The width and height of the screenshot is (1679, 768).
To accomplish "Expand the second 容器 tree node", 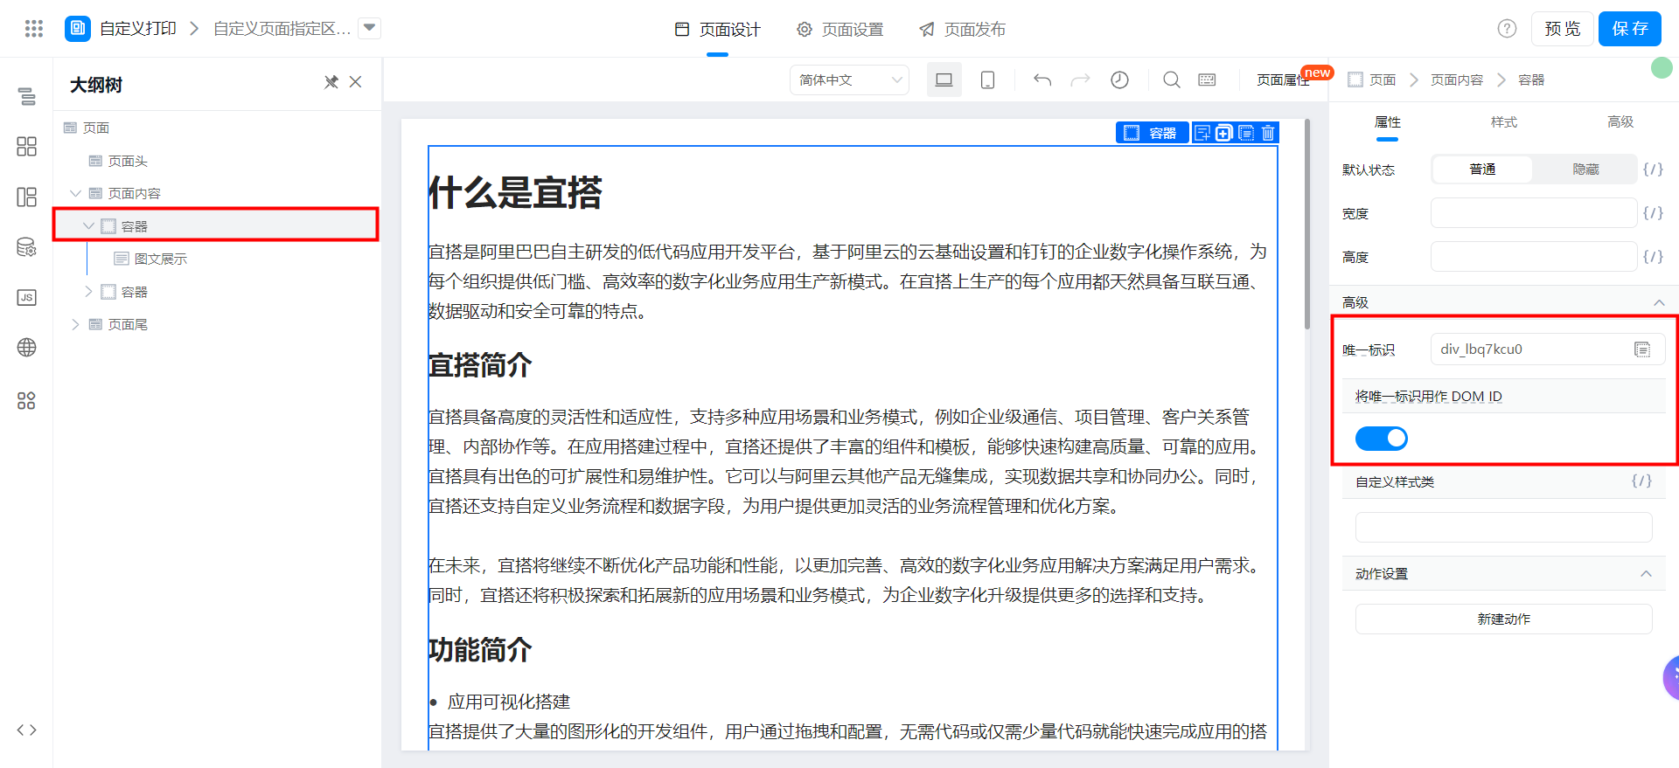I will pyautogui.click(x=88, y=291).
